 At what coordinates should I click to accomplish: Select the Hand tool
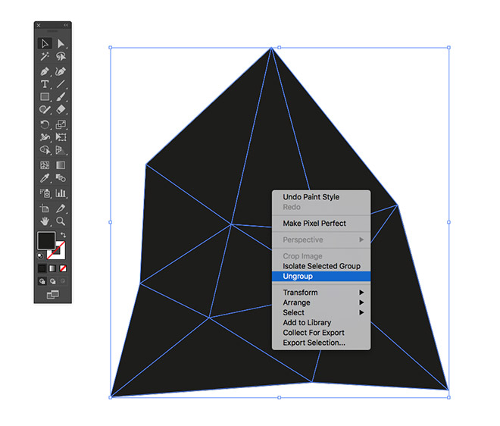tap(45, 221)
